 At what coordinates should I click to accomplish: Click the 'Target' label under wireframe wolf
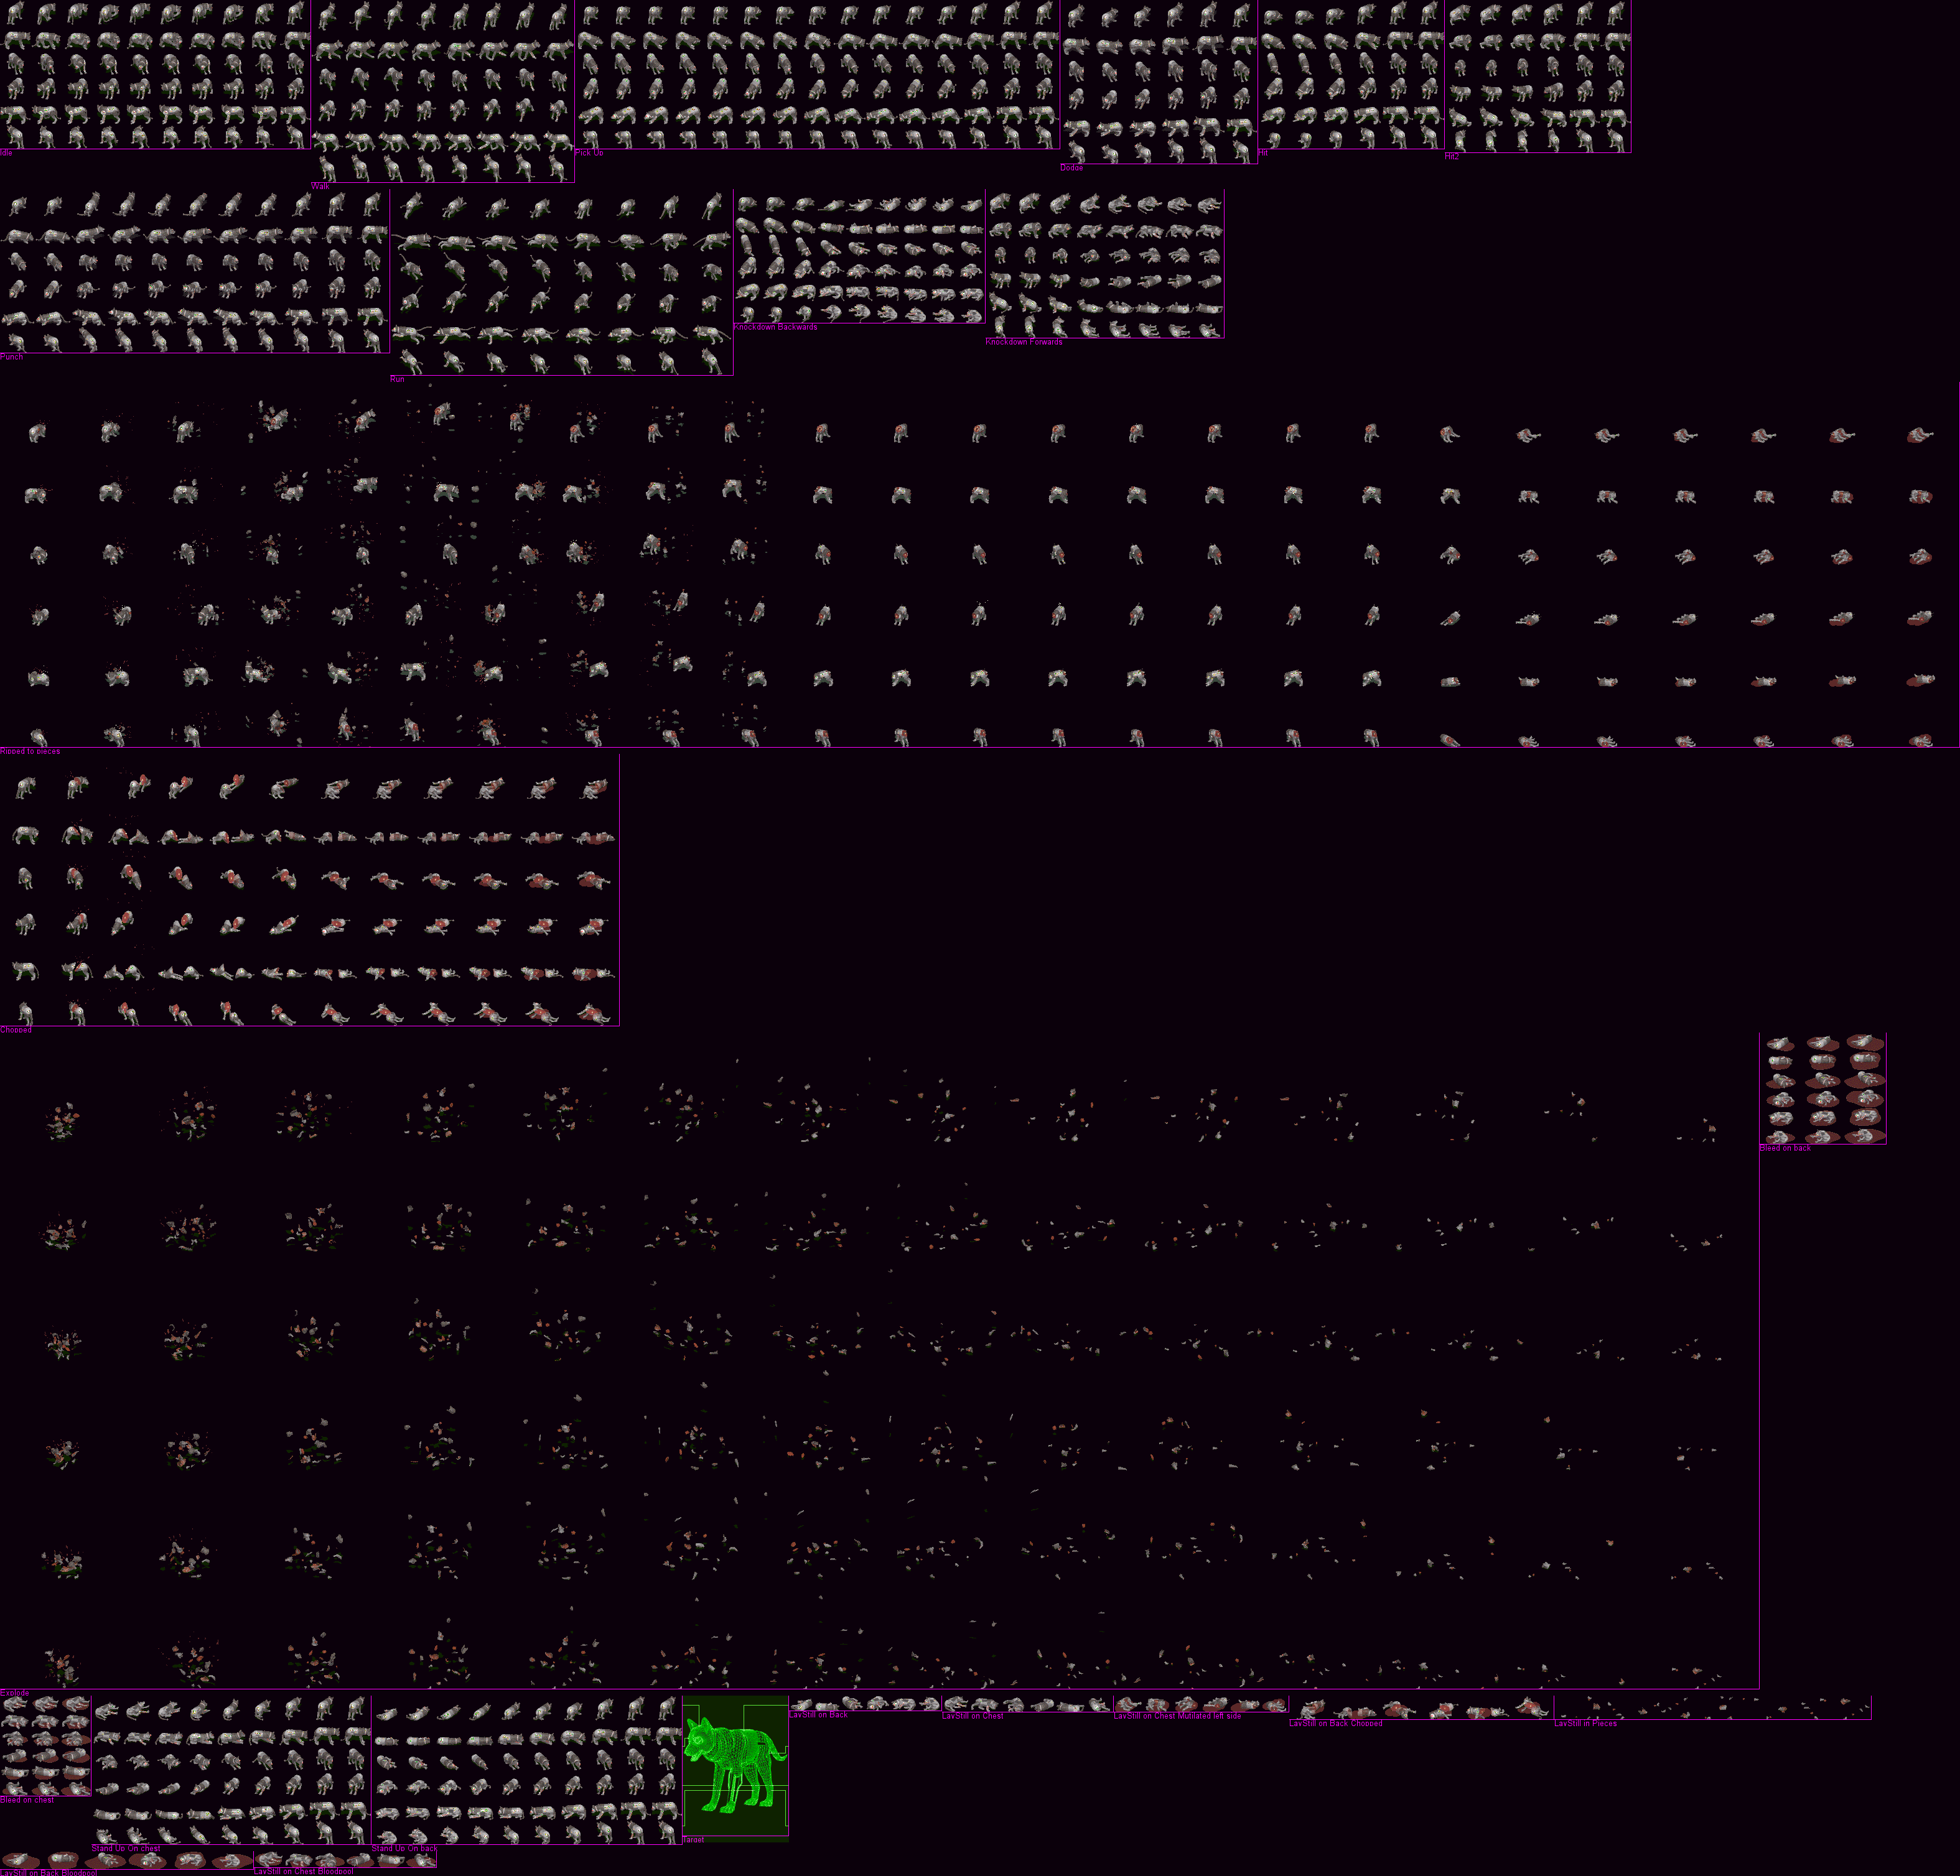tap(693, 1839)
